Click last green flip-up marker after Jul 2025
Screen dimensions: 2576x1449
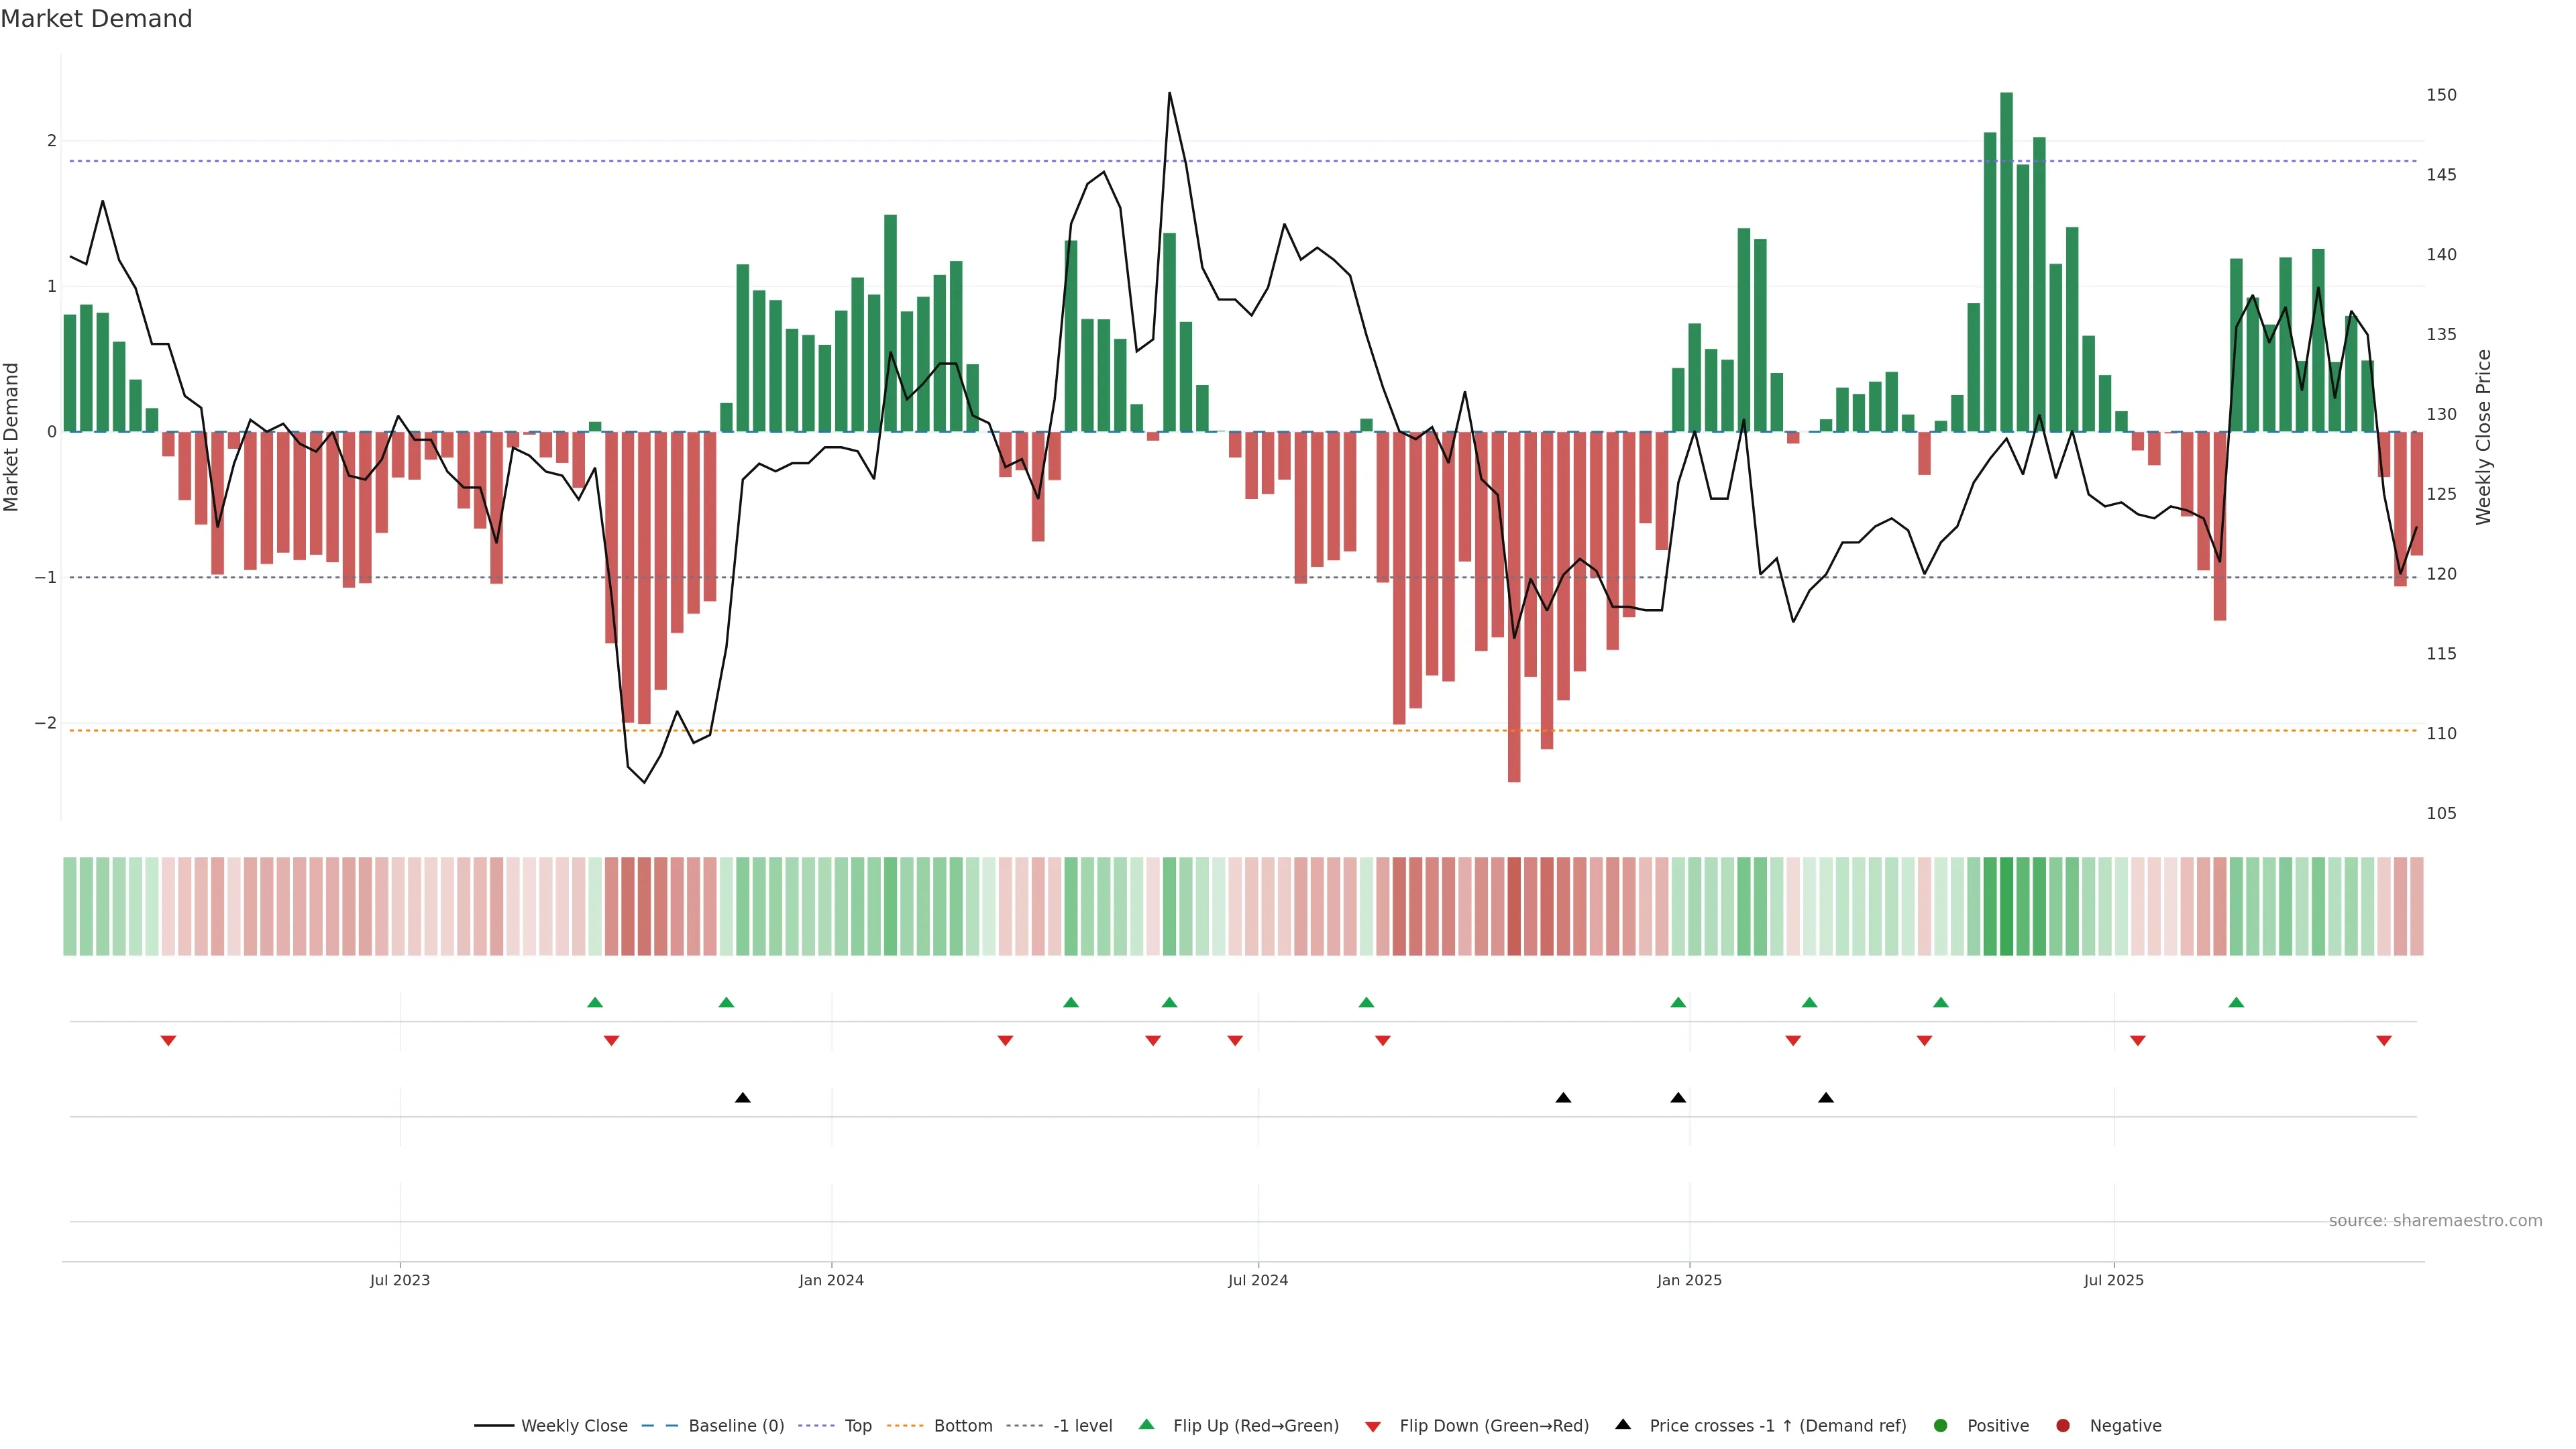pos(2236,1002)
